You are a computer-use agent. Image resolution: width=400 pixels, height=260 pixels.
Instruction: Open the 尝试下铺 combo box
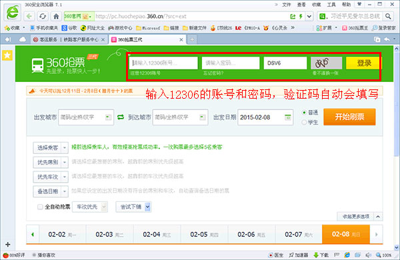[x=133, y=207]
